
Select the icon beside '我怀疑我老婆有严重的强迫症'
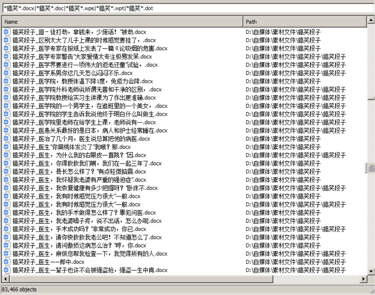7,180
